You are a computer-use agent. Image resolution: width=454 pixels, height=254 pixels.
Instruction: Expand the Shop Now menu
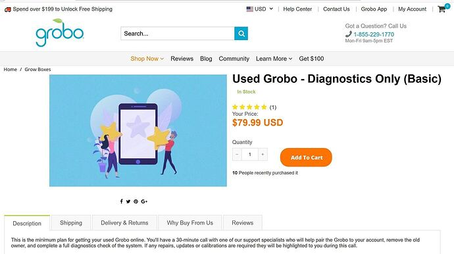(147, 59)
